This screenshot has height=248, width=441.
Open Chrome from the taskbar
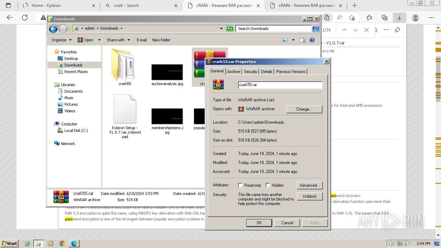tap(62, 244)
